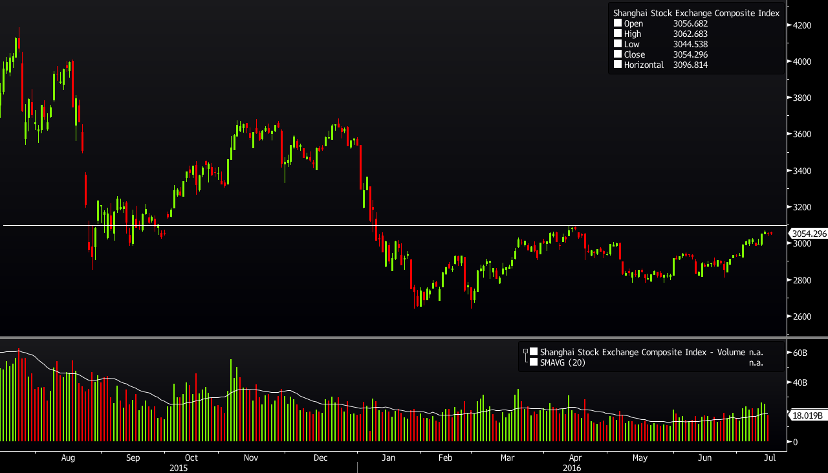828x473 pixels.
Task: Click the Oct label on time axis
Action: tap(191, 457)
